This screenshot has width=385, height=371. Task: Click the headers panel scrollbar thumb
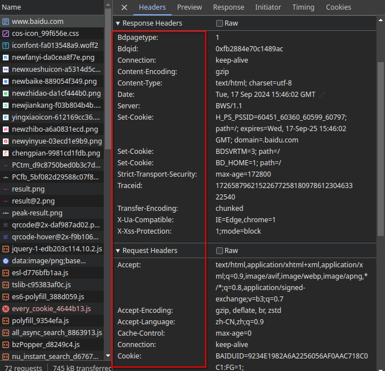(x=380, y=149)
